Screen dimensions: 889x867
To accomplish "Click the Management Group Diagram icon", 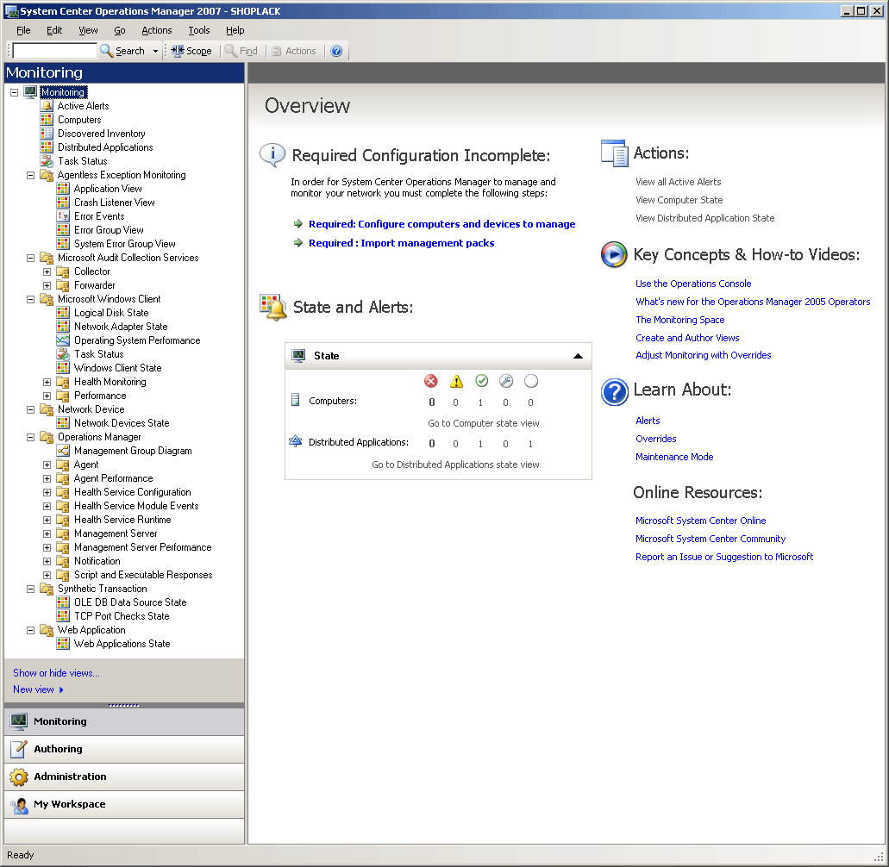I will tap(63, 451).
